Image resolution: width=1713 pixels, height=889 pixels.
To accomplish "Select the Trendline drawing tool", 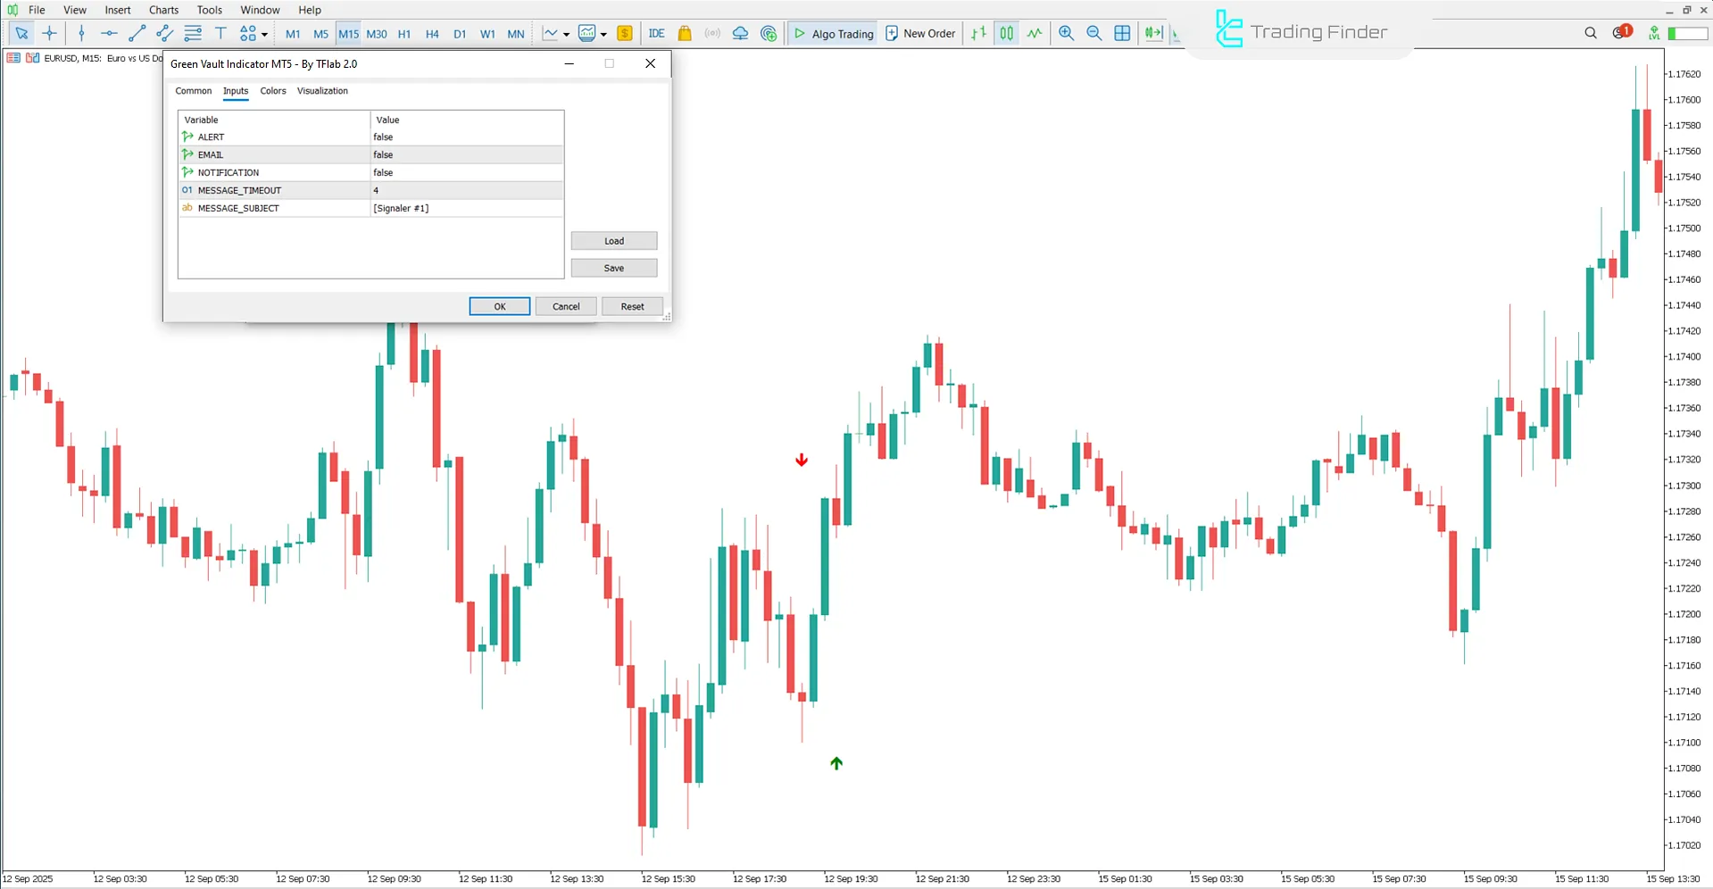I will click(137, 33).
